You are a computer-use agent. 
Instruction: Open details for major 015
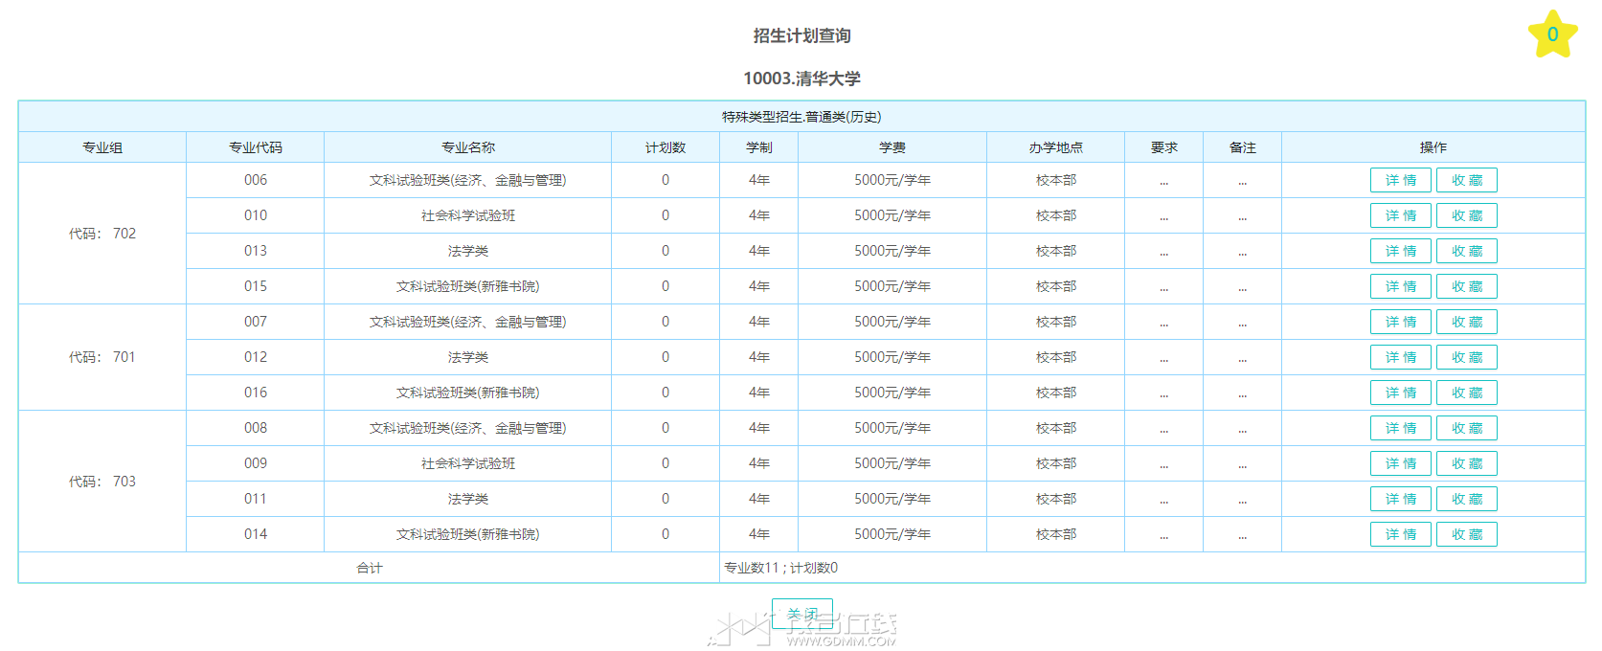[x=1401, y=286]
